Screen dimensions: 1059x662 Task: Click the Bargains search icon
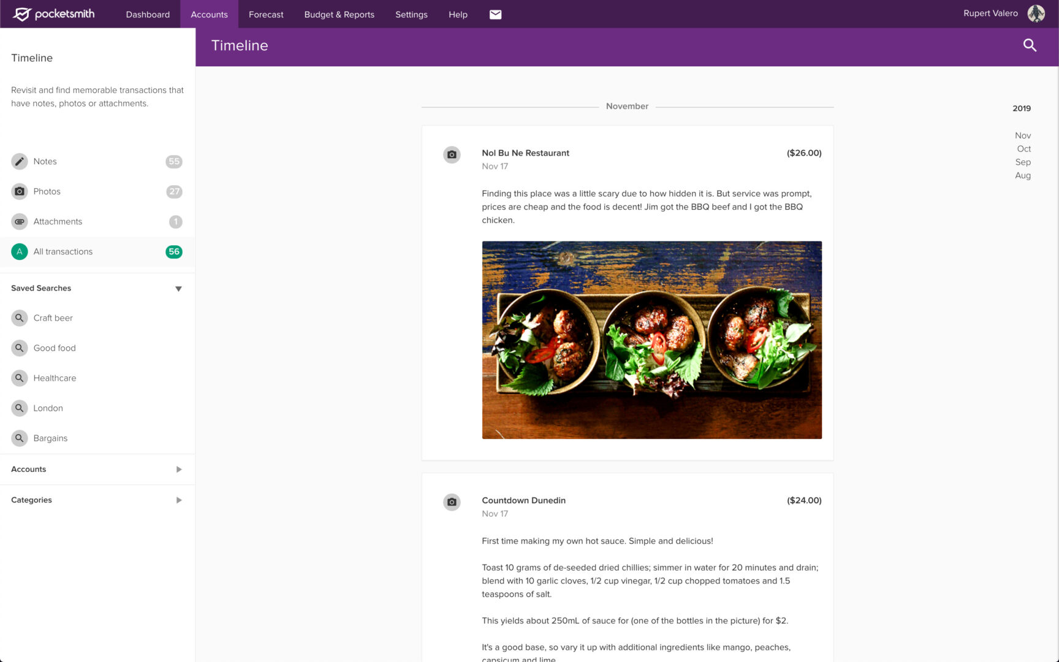coord(20,438)
